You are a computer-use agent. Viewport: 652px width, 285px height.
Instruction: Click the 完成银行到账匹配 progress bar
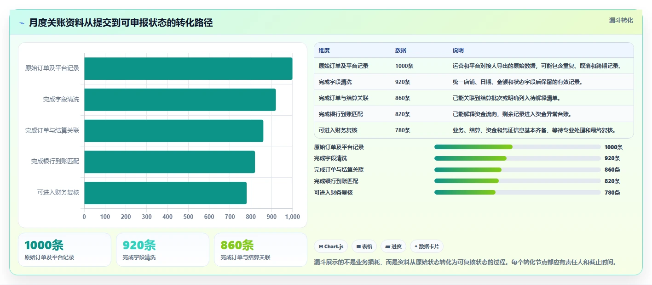(x=518, y=181)
